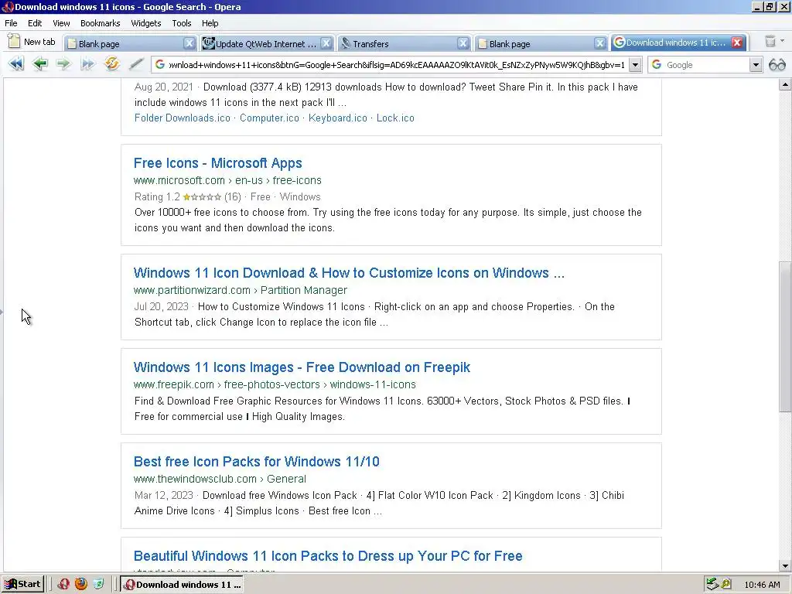
Task: Close the Update QtWeb Internet tab
Action: click(326, 43)
